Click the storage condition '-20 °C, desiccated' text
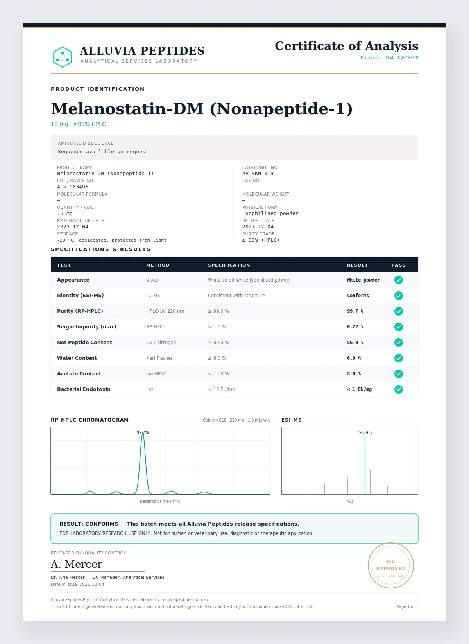This screenshot has height=644, width=469. [x=112, y=240]
